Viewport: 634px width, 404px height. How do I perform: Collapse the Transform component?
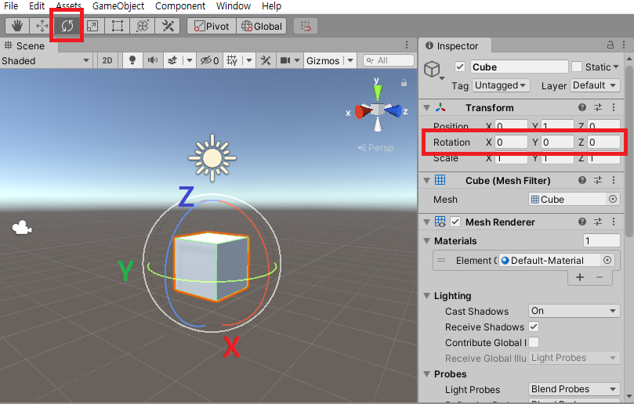click(426, 108)
